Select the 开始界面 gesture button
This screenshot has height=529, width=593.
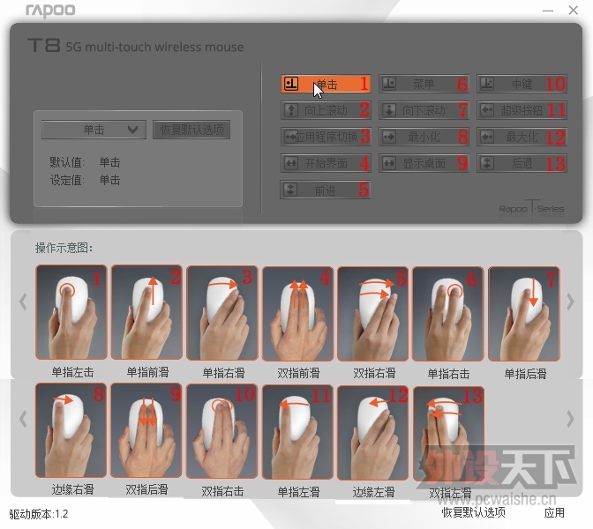point(326,163)
